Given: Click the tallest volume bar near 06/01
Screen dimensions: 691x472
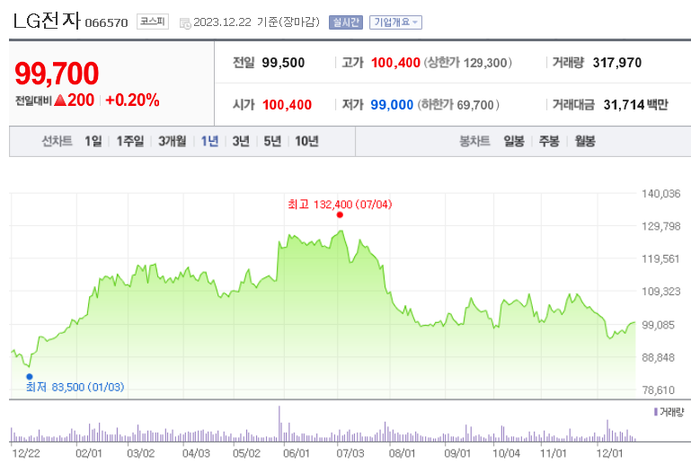Looking at the screenshot, I should [279, 424].
